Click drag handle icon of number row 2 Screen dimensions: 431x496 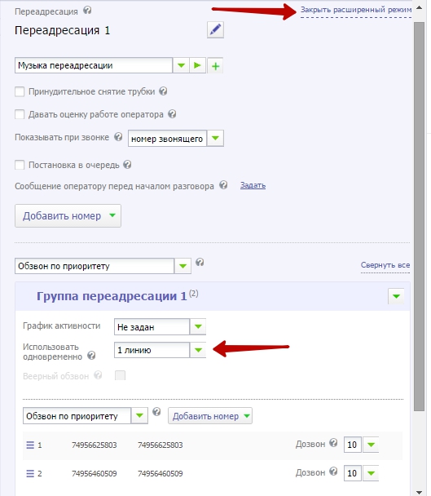[x=30, y=473]
